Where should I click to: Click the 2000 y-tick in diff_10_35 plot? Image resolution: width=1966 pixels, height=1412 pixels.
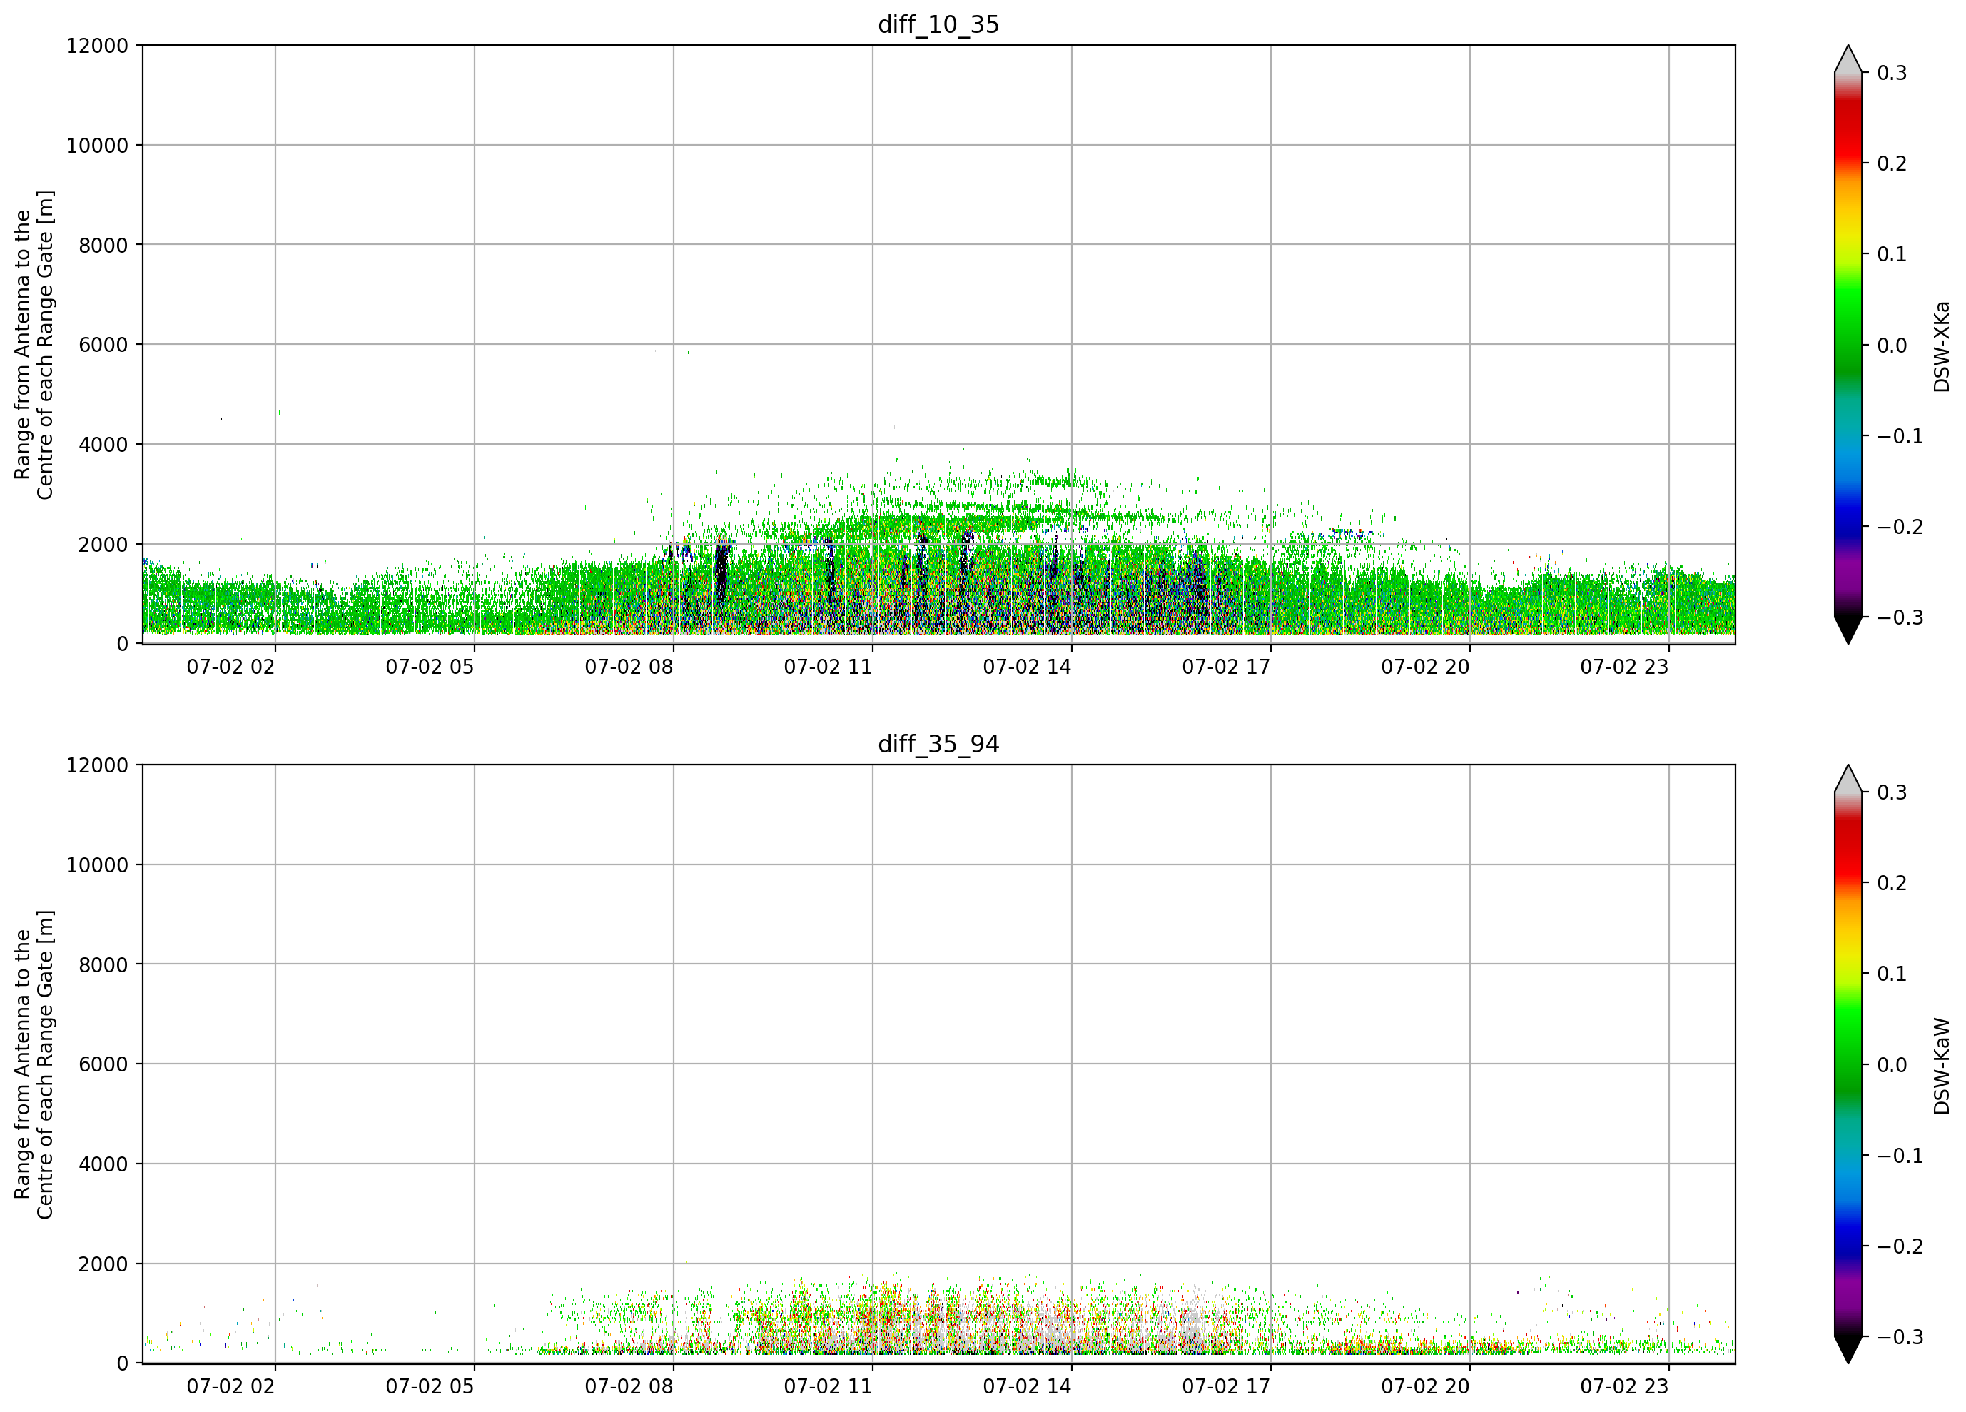click(x=103, y=545)
